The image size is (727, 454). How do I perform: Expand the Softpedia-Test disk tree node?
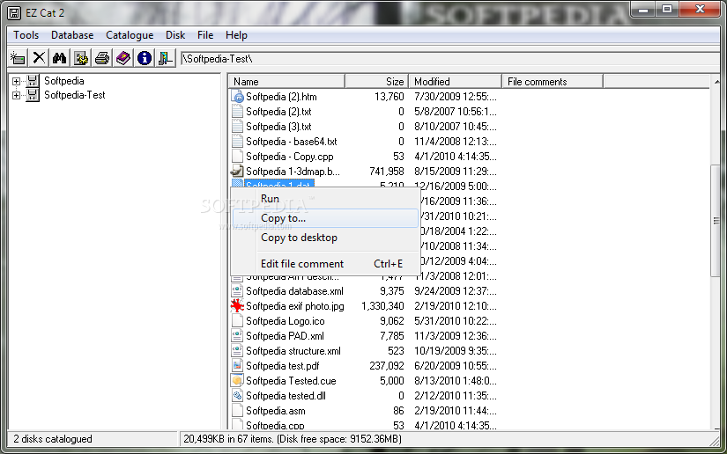[16, 96]
